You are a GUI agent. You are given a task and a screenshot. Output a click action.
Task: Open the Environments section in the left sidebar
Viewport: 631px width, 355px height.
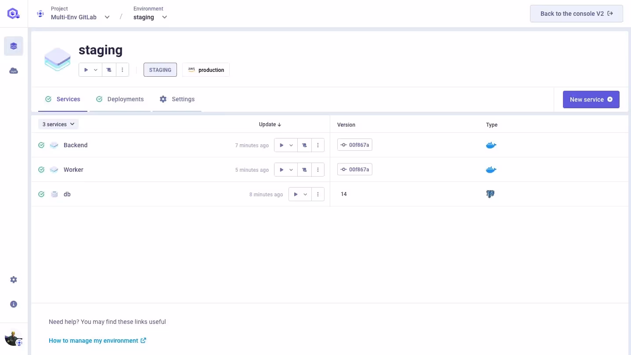(x=13, y=46)
